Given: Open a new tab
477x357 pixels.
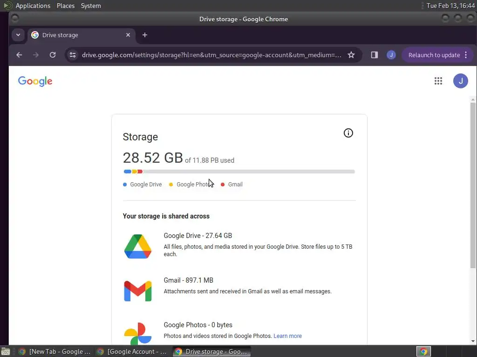Looking at the screenshot, I should point(145,35).
